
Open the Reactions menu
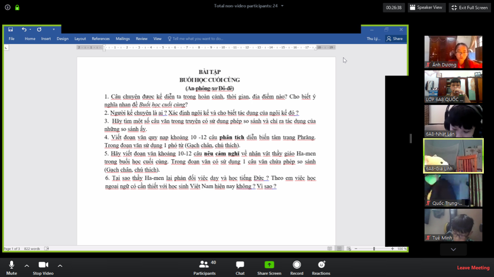321,267
